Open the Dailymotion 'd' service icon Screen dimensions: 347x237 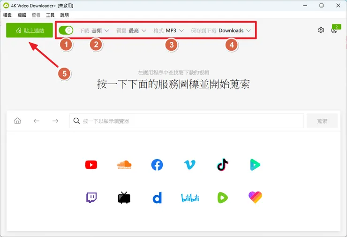(x=157, y=198)
